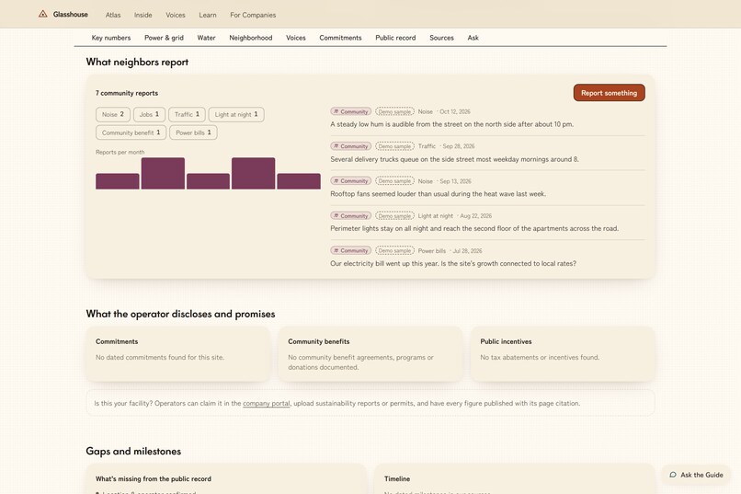Open the Atlas menu item
Image resolution: width=741 pixels, height=494 pixels.
coord(113,15)
